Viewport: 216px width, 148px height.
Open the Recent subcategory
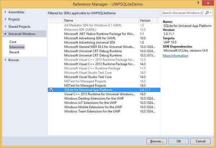[14, 52]
